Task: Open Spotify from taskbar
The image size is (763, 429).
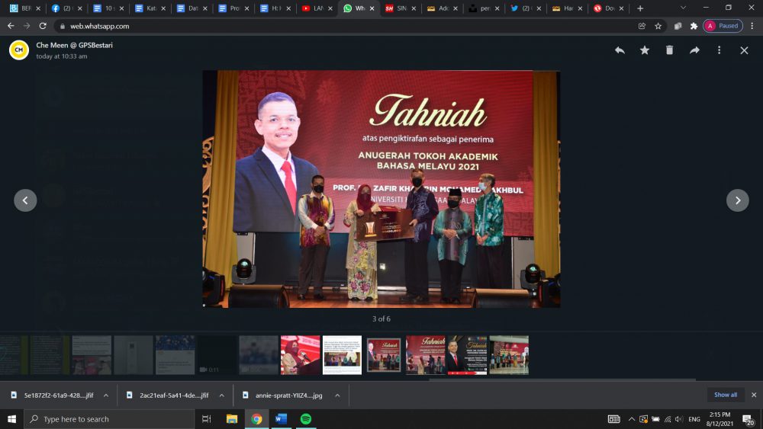Action: (306, 419)
